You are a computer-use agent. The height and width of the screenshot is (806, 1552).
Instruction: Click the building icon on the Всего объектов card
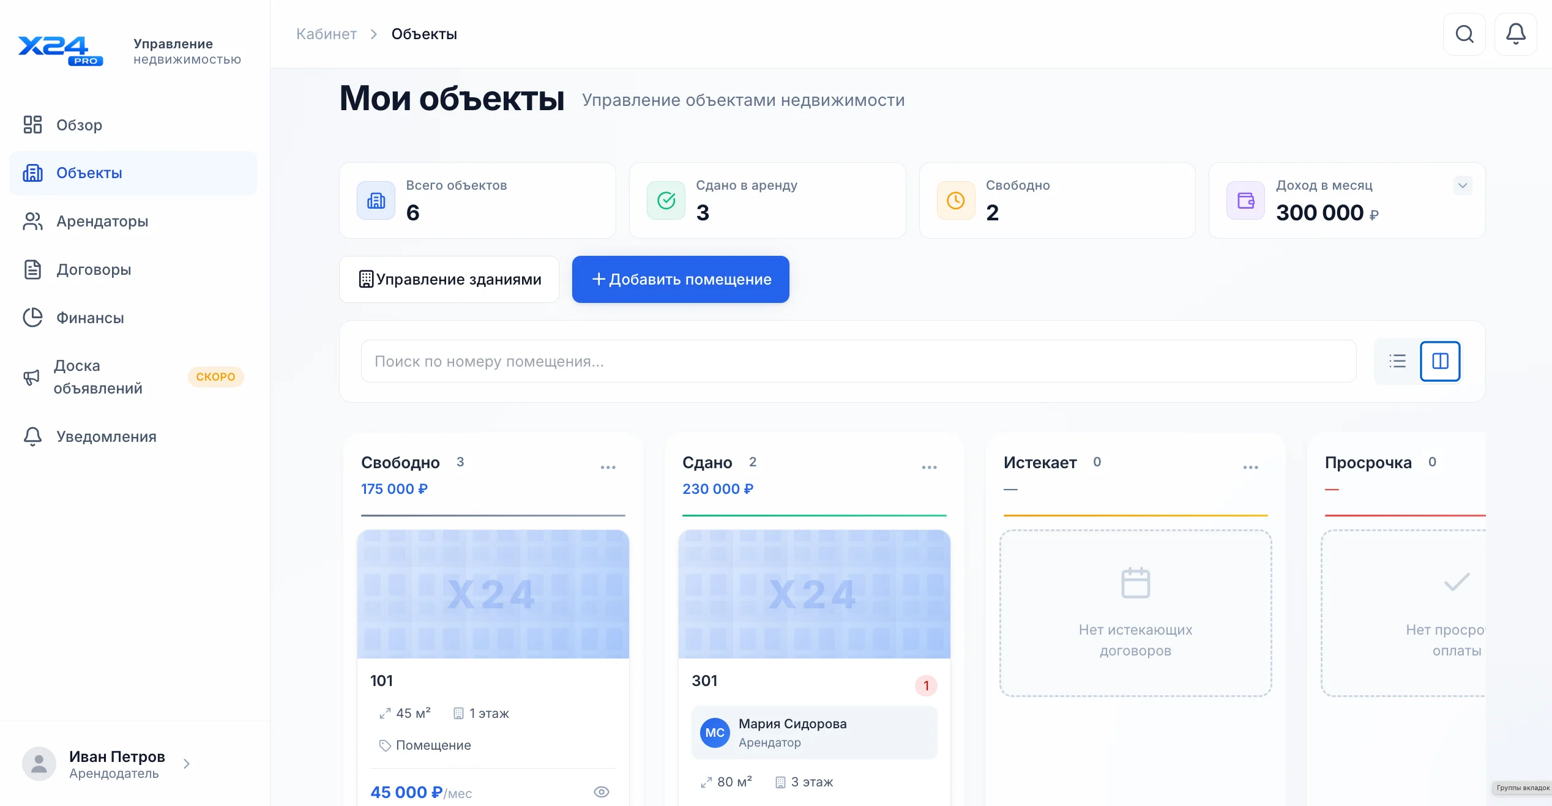click(x=376, y=201)
